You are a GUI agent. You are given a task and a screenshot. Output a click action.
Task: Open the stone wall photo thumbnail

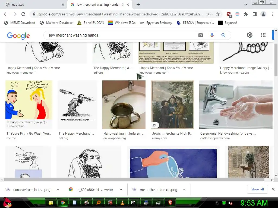pyautogui.click(x=249, y=162)
